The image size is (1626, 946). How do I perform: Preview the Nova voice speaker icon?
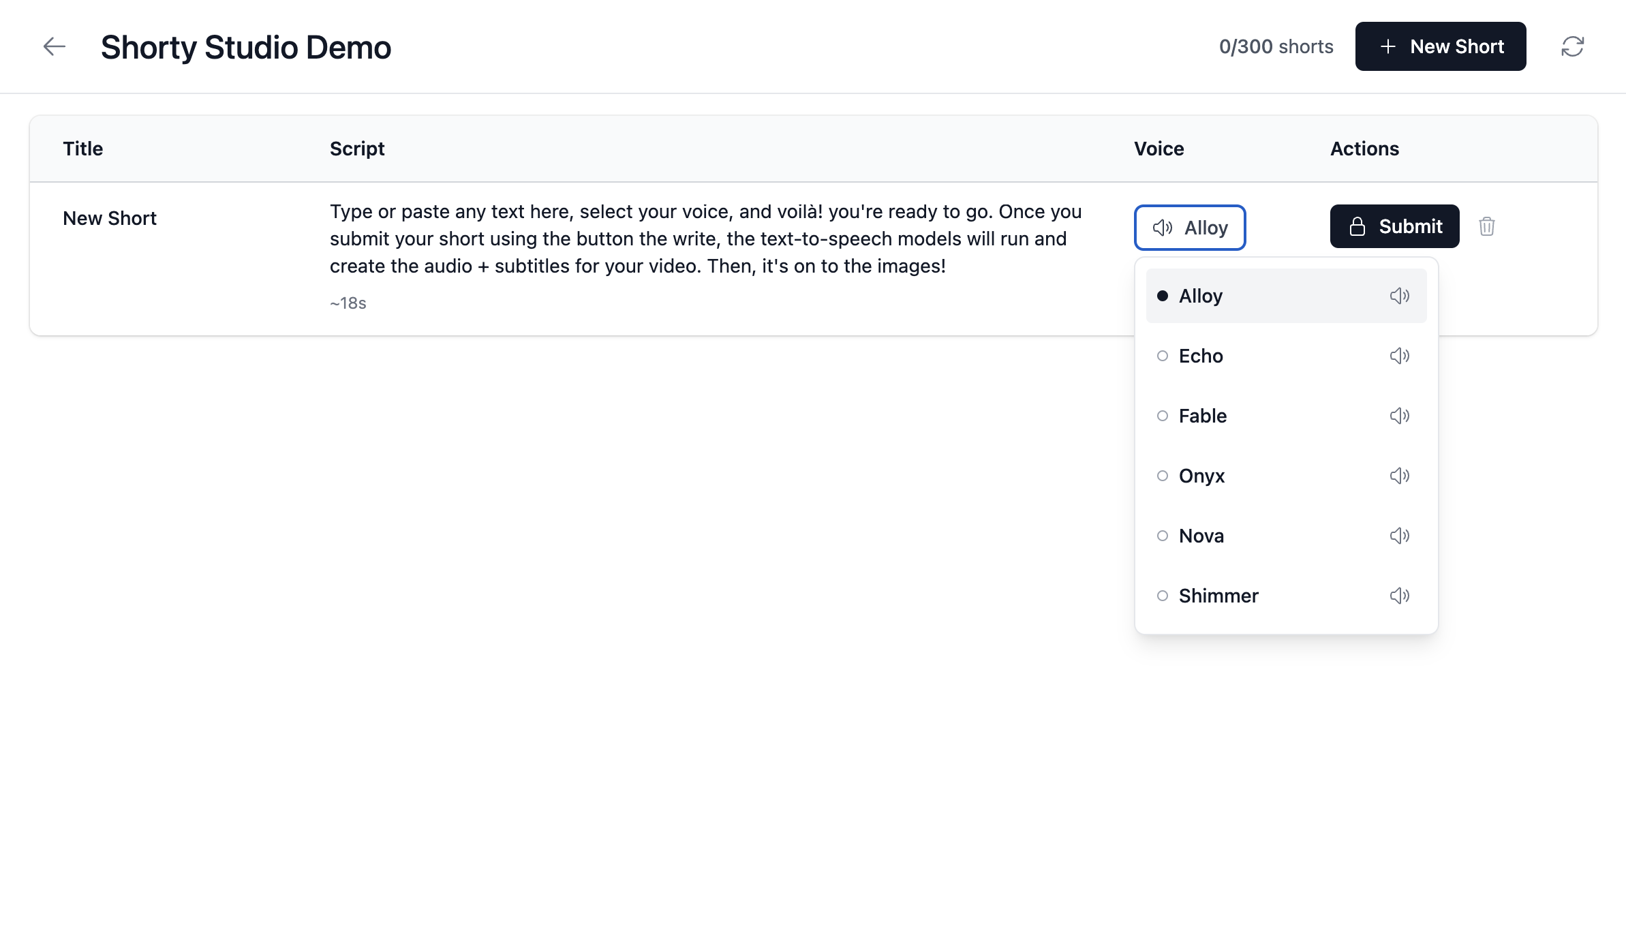1399,536
